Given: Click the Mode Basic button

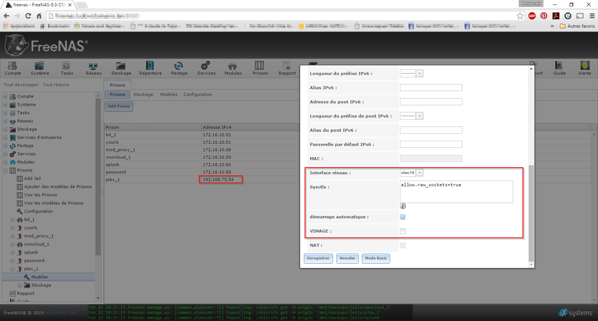Looking at the screenshot, I should 376,258.
